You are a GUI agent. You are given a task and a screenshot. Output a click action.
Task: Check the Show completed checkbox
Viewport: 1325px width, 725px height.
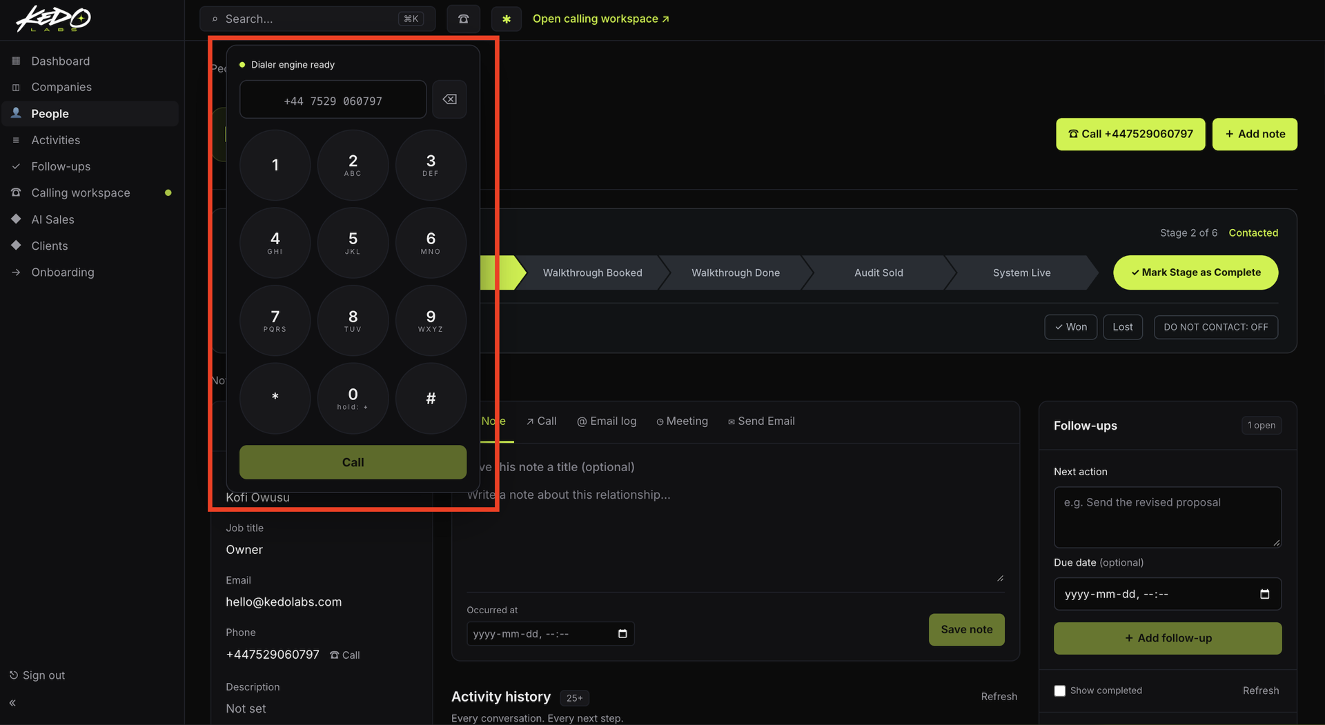[1060, 691]
